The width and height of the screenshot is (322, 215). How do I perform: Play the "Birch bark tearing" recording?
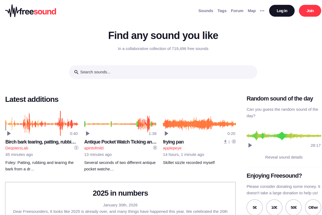click(9, 133)
